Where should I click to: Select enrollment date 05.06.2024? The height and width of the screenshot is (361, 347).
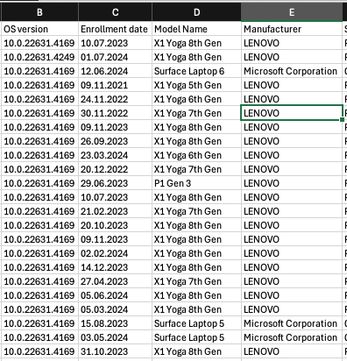(116, 295)
